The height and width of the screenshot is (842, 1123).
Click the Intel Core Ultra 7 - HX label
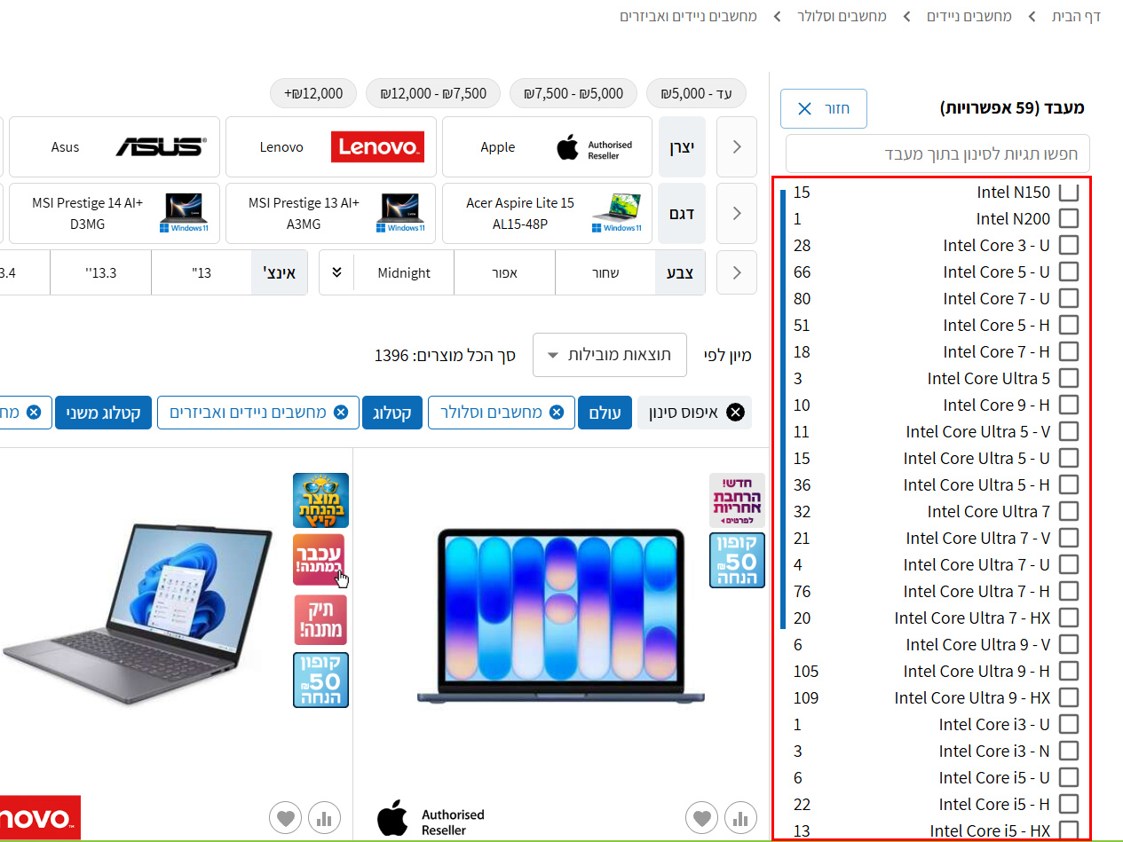(x=972, y=618)
